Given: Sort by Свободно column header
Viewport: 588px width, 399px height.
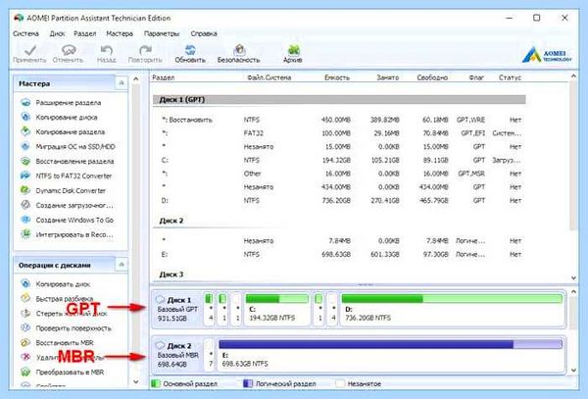Looking at the screenshot, I should point(432,77).
